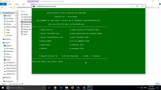Click '5.Wipe Data' text in console

click(x=45, y=45)
